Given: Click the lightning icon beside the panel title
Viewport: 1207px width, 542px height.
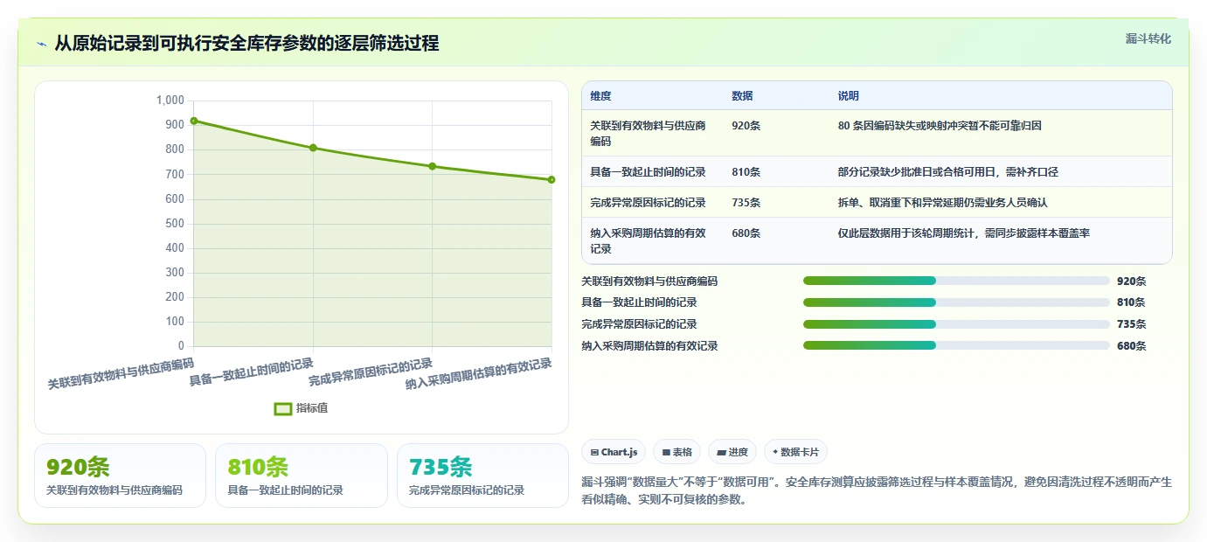Looking at the screenshot, I should coord(41,43).
